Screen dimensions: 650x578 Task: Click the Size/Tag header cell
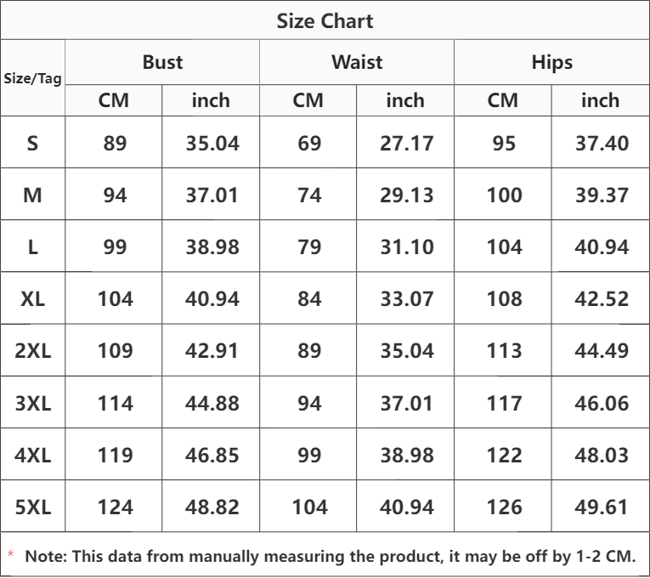click(x=33, y=78)
